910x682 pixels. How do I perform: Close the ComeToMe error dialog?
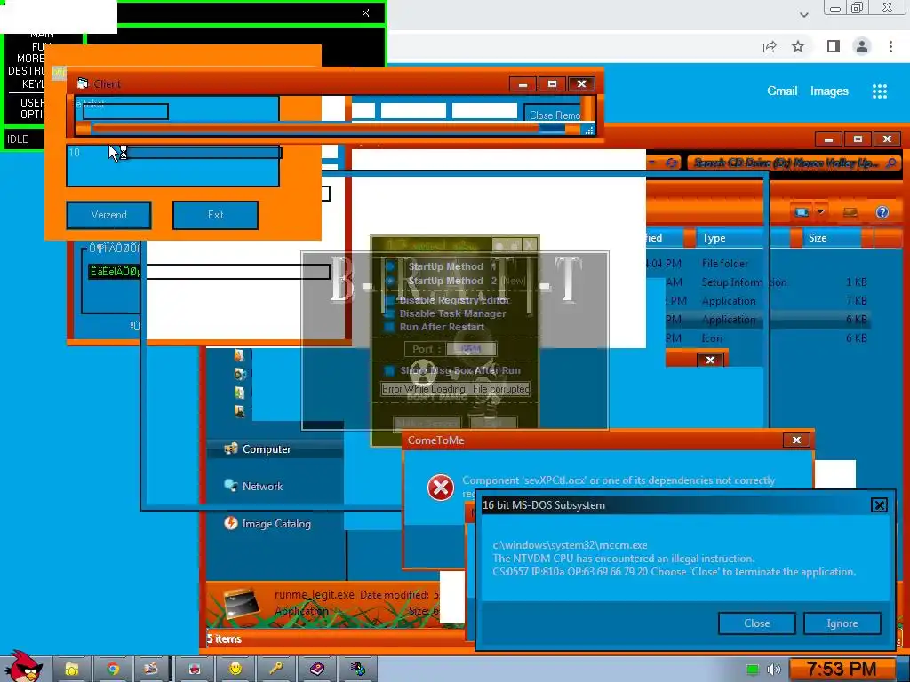click(796, 440)
